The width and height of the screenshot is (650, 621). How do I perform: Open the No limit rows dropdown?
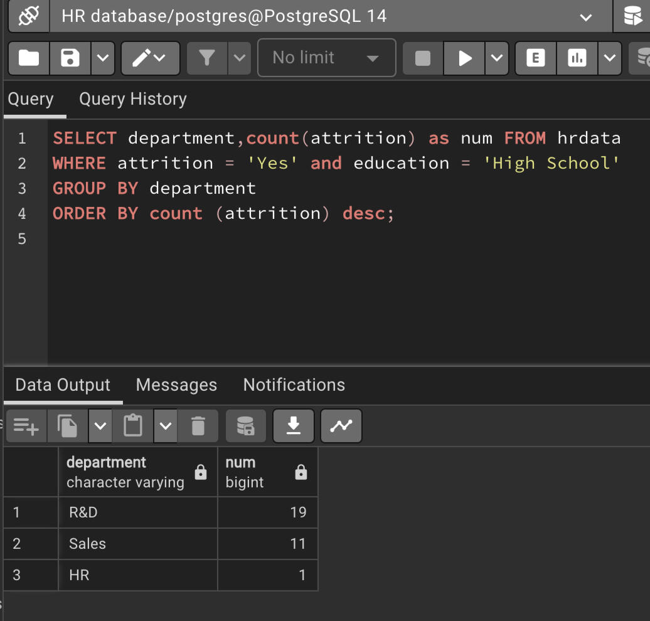326,58
